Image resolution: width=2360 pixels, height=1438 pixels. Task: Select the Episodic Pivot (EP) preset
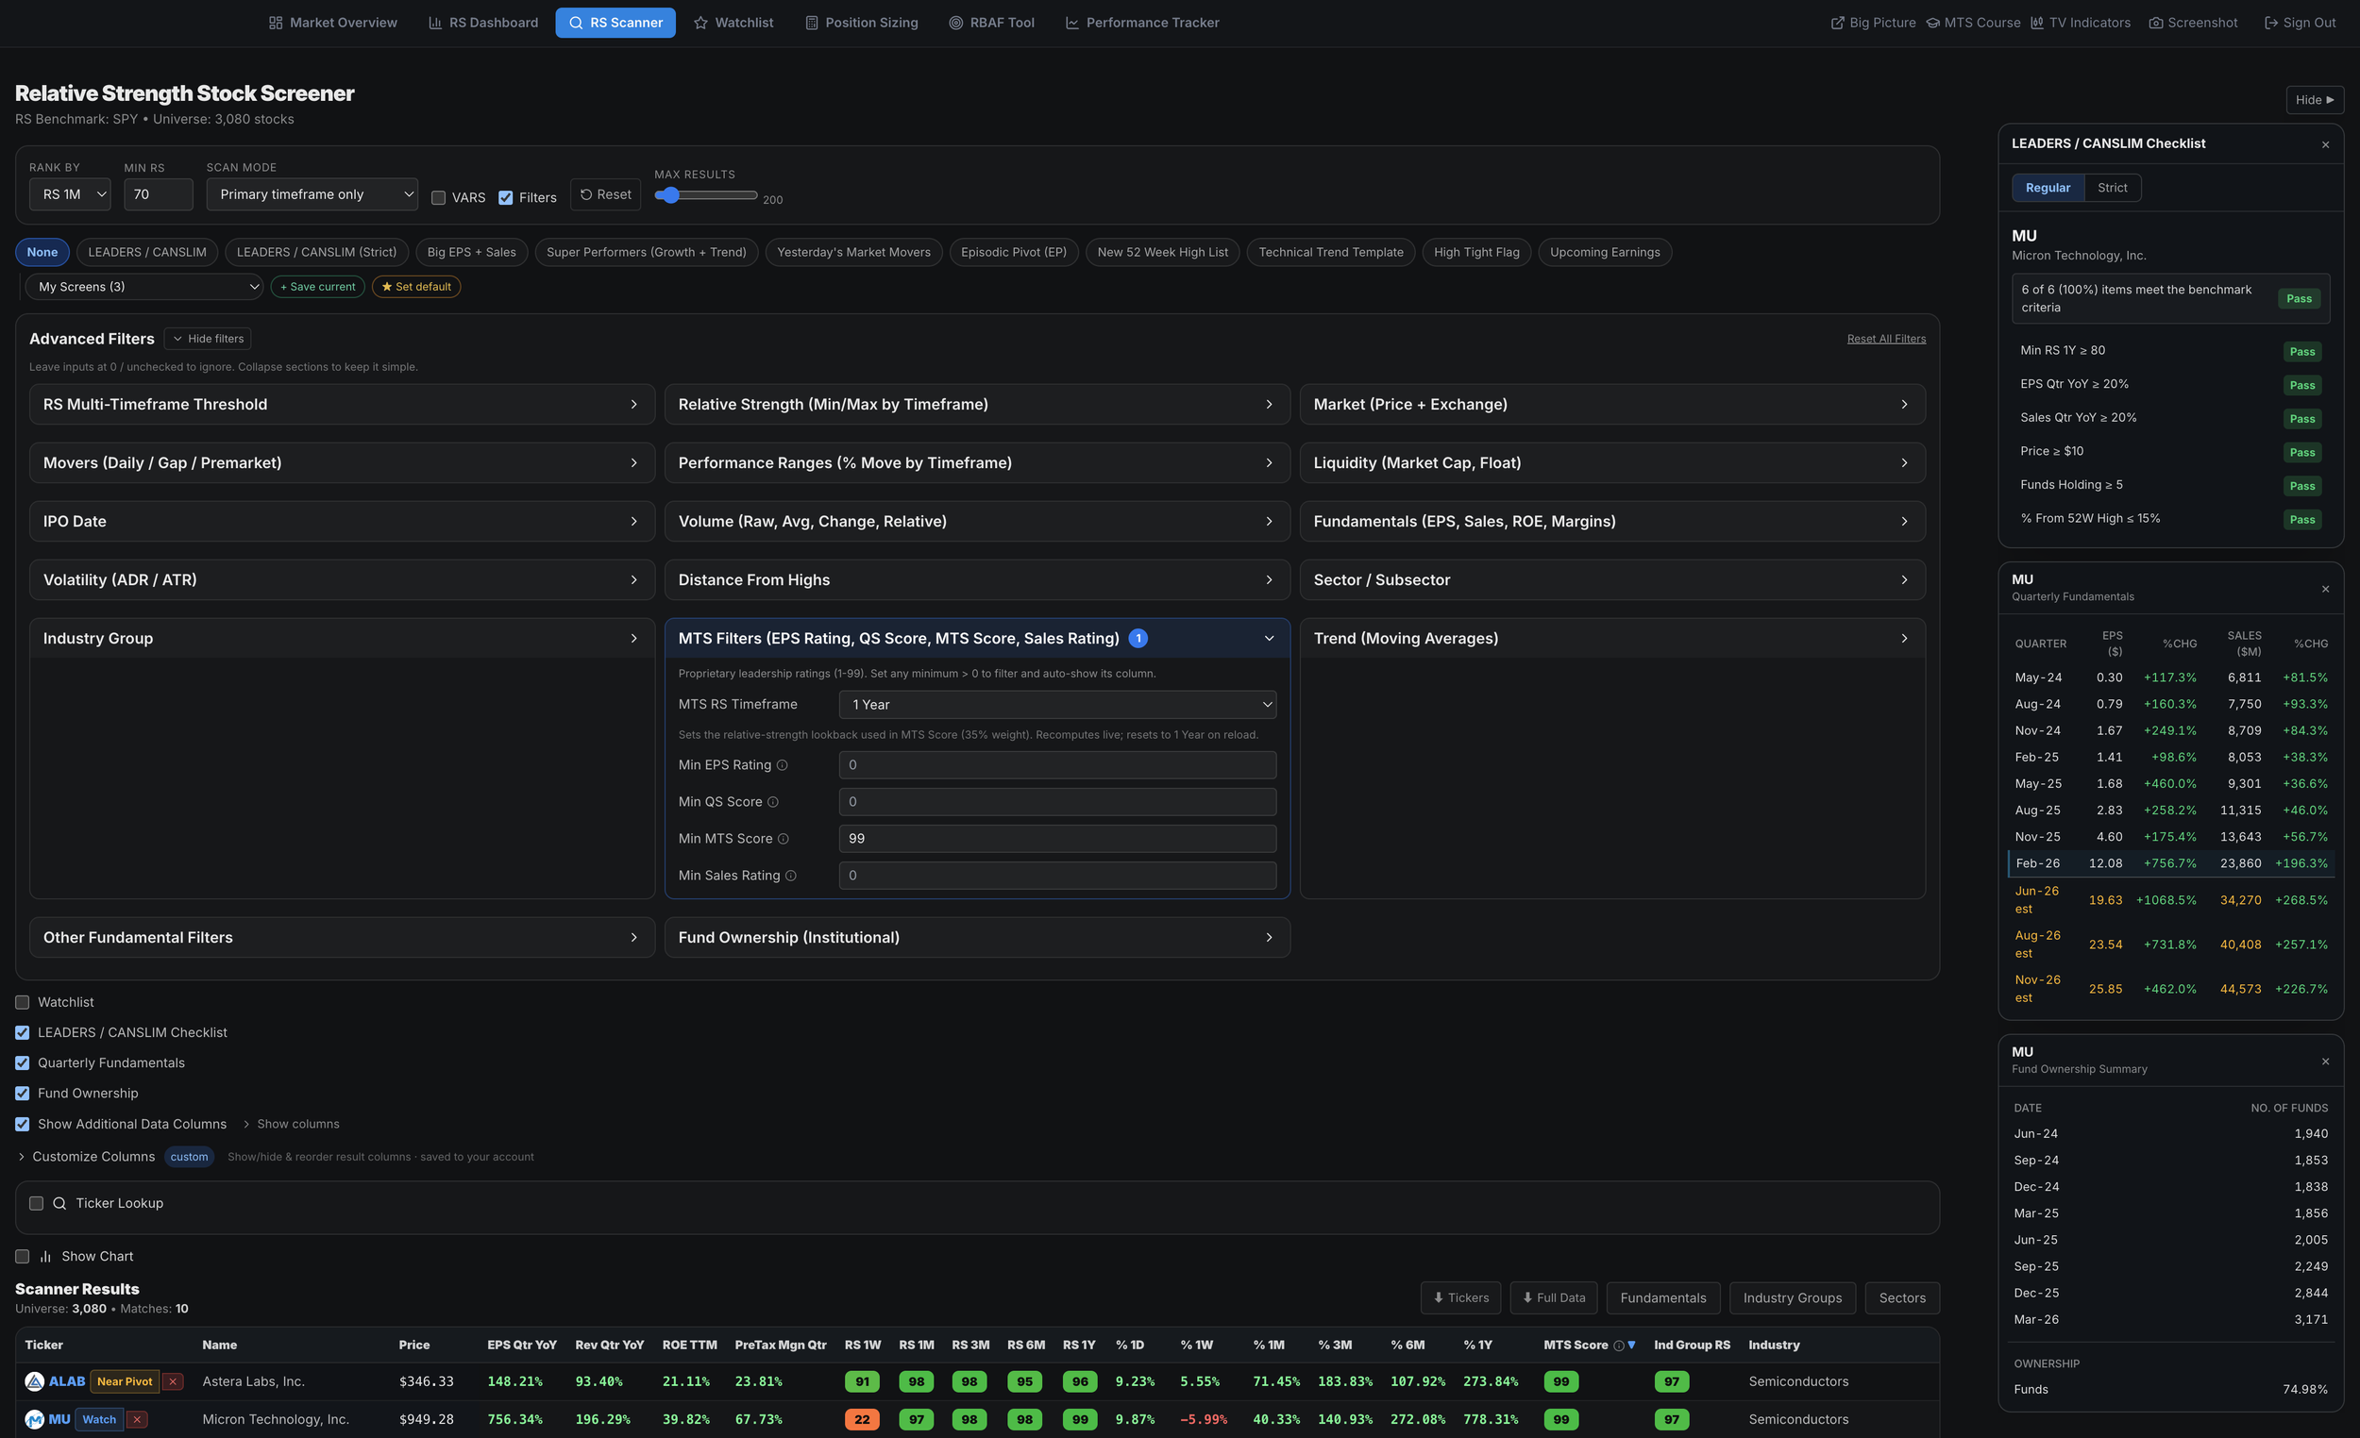[x=1013, y=252]
